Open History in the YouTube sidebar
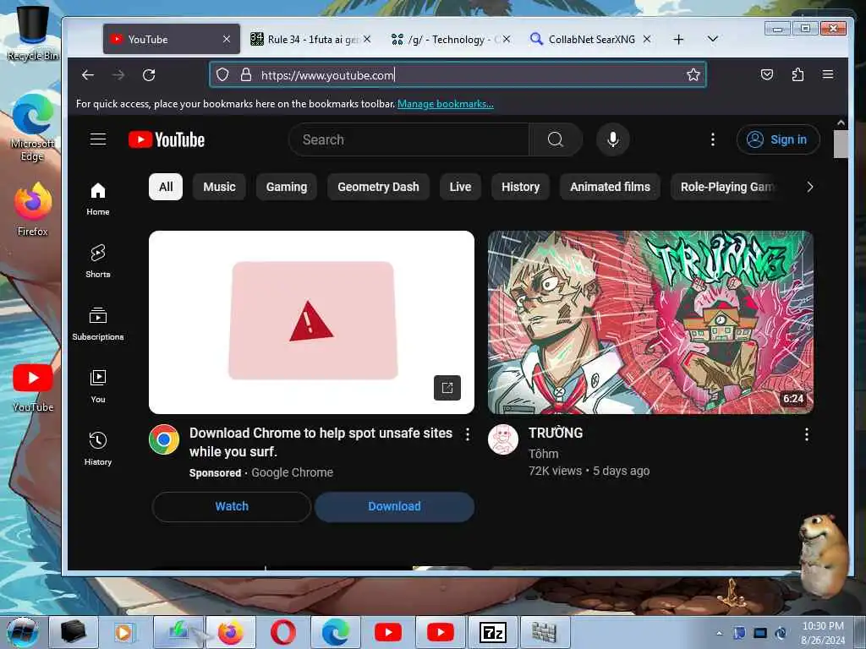The image size is (866, 649). point(98,449)
